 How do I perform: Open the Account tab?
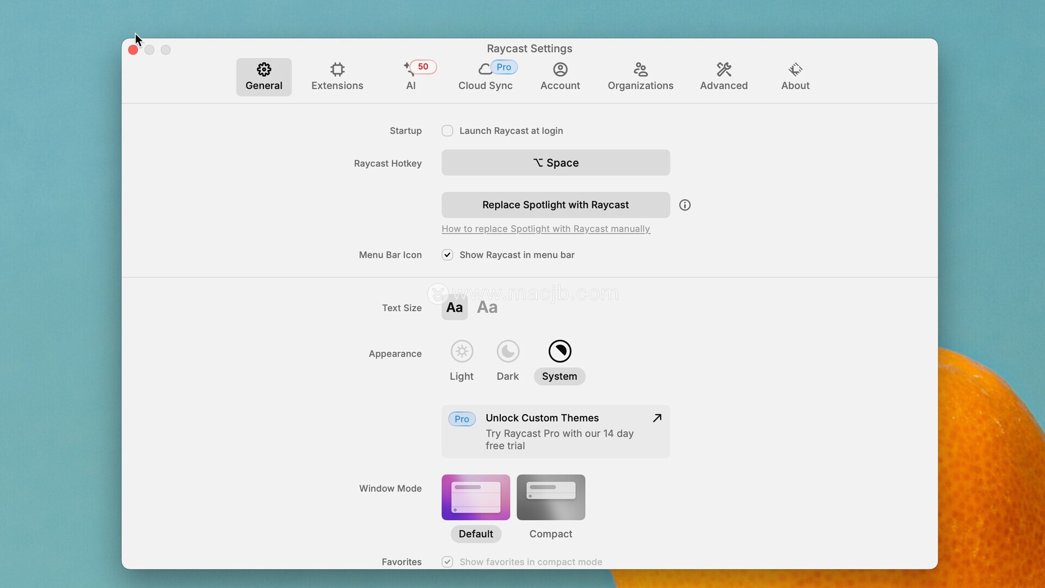tap(560, 77)
